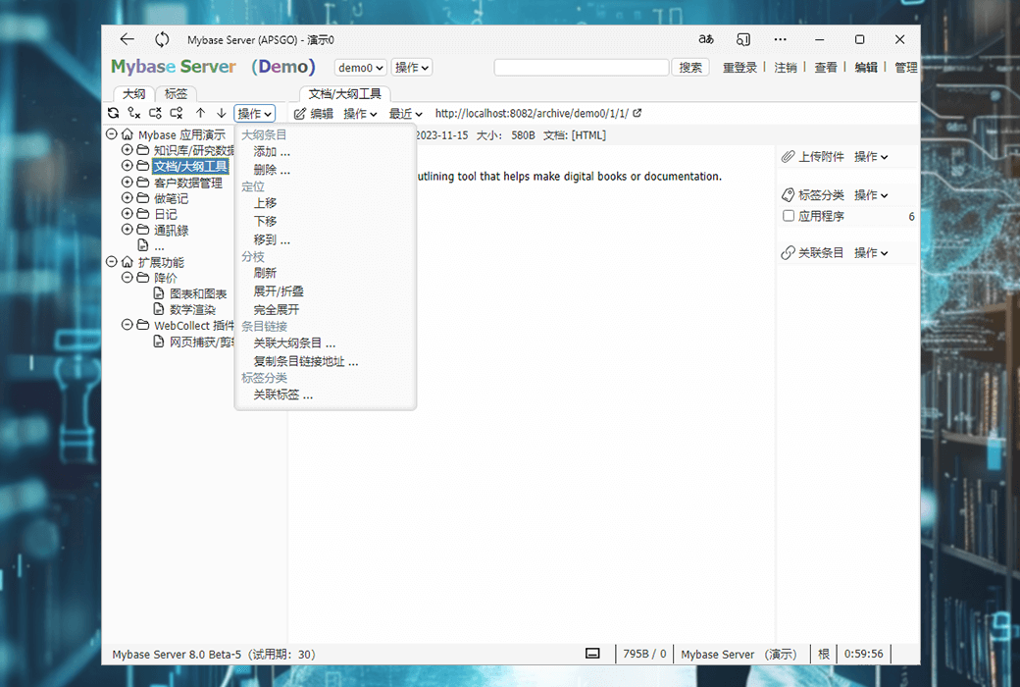The width and height of the screenshot is (1020, 687).
Task: Click the link icon next to 关联条目
Action: (787, 252)
